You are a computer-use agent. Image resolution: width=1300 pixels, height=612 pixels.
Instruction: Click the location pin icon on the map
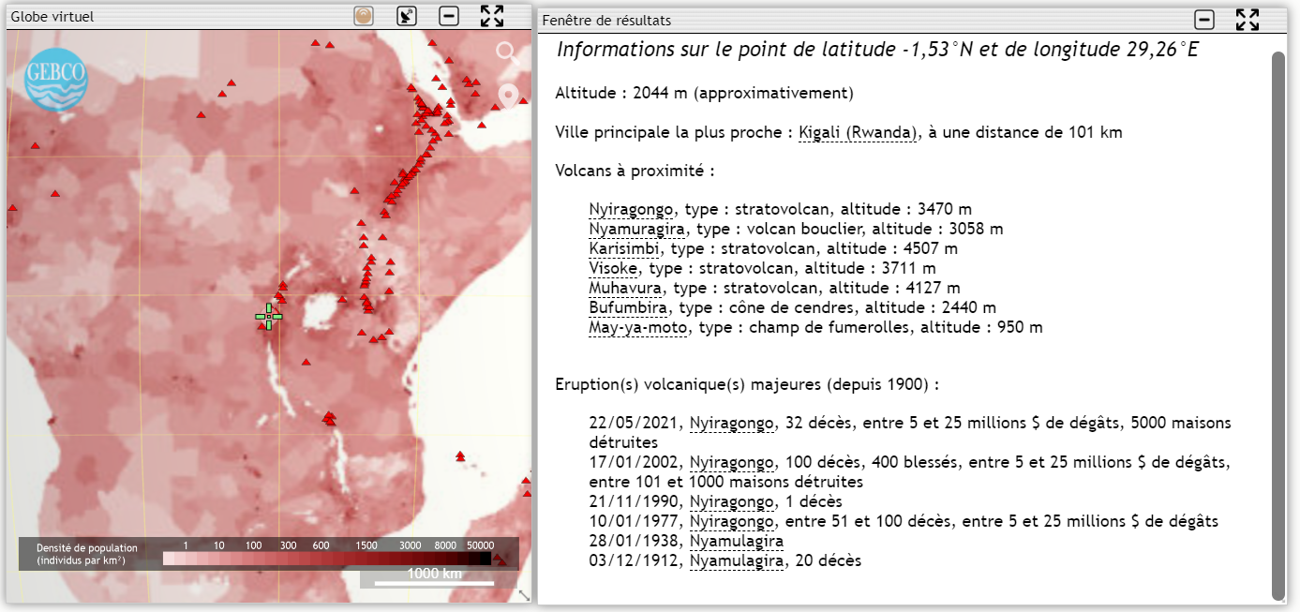(508, 96)
